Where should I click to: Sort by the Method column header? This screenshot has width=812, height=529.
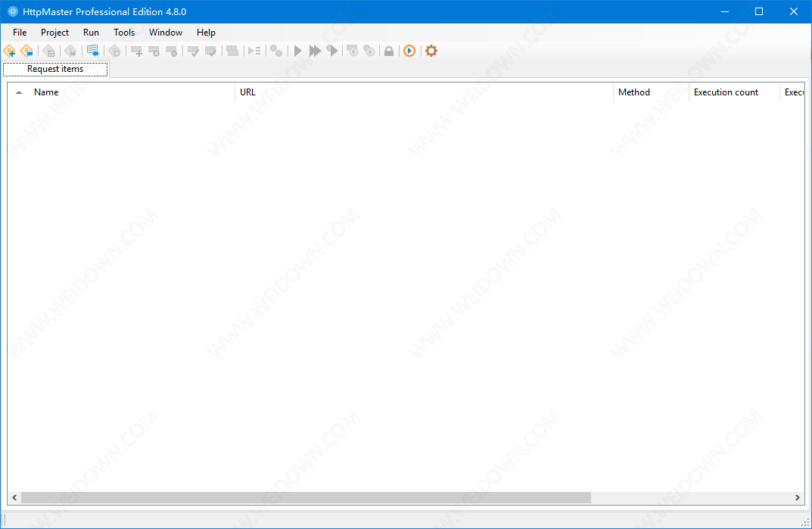(651, 92)
